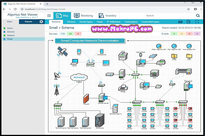Bookmark page with star icon

[x=188, y=9]
